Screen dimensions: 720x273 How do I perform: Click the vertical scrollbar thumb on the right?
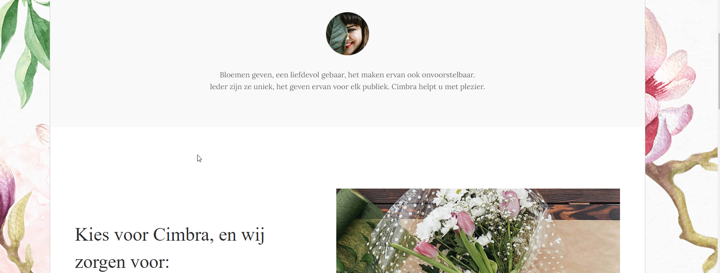coord(718,71)
